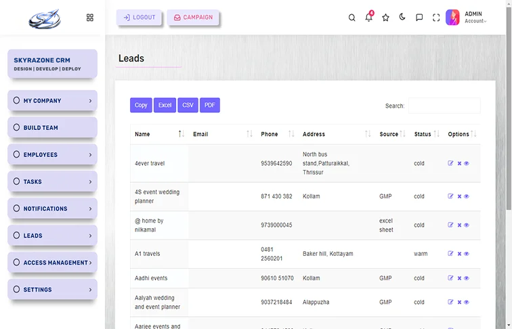Open Build Team in the sidebar
The image size is (512, 329).
(52, 128)
